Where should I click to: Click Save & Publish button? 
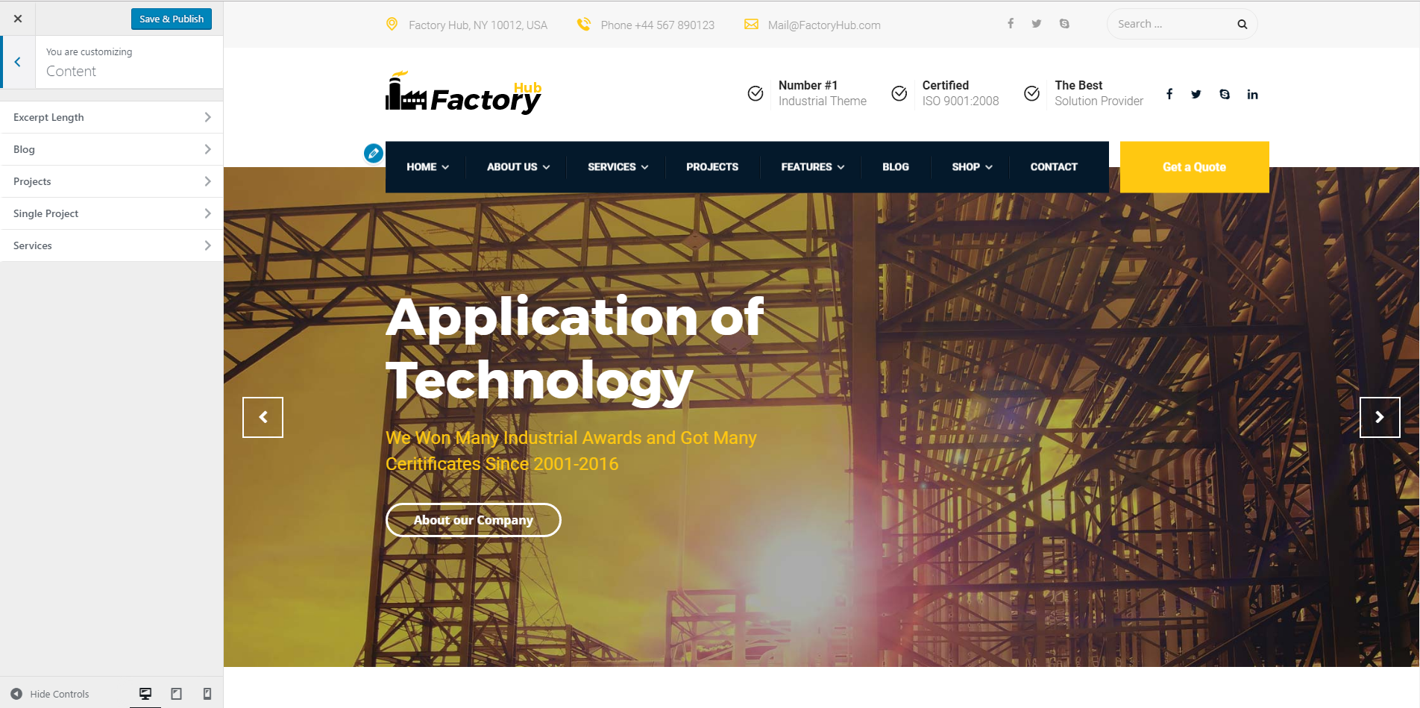[172, 19]
